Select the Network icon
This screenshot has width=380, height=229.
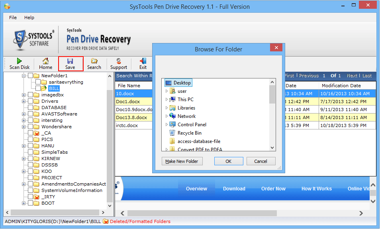172,116
